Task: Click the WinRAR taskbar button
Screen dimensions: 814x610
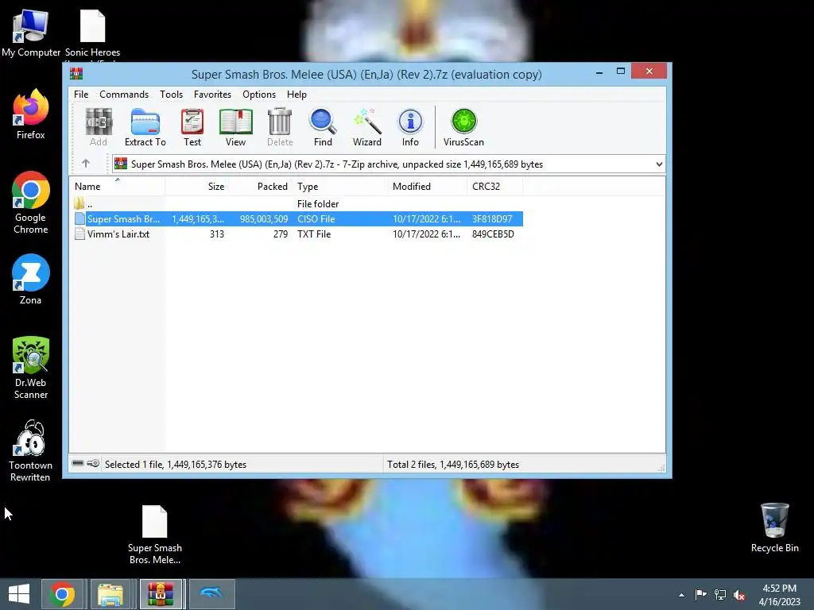Action: [x=161, y=594]
